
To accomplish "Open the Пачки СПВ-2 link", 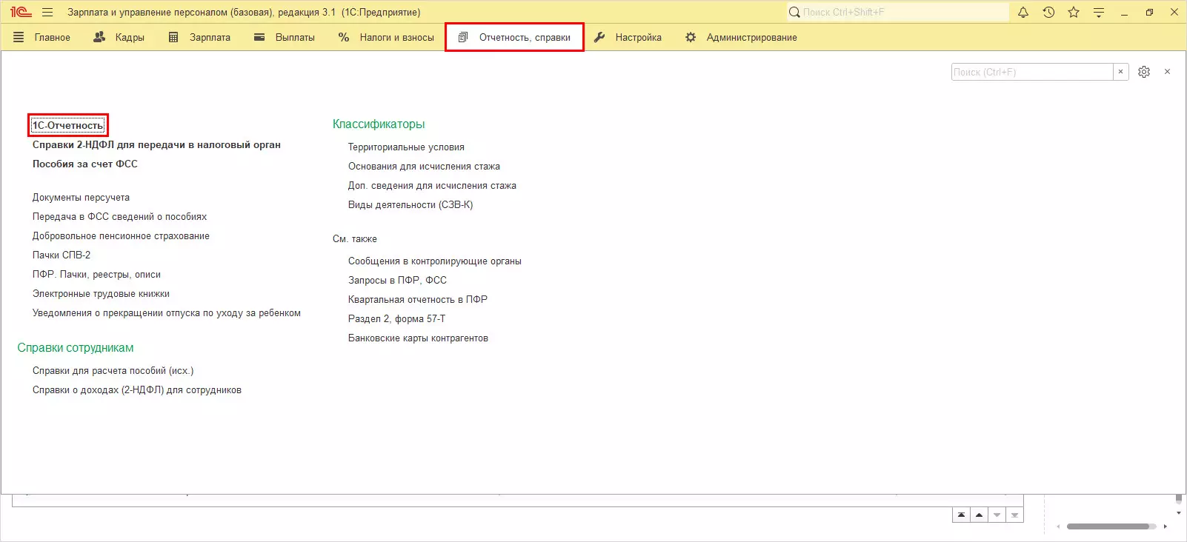I will 61,255.
